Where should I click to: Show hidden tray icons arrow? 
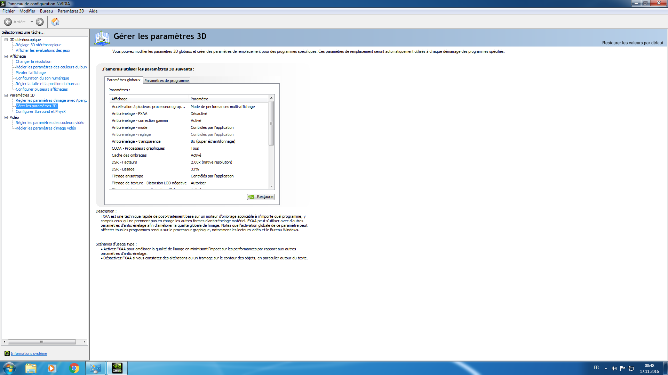(x=606, y=368)
